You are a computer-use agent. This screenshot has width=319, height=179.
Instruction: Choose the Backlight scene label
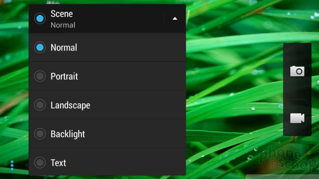tap(68, 134)
